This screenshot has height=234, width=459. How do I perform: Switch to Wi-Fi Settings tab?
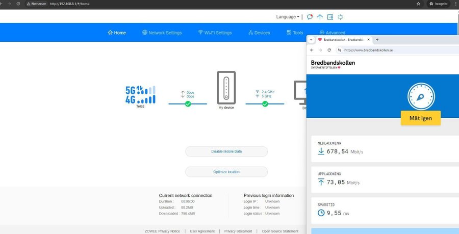coord(215,33)
